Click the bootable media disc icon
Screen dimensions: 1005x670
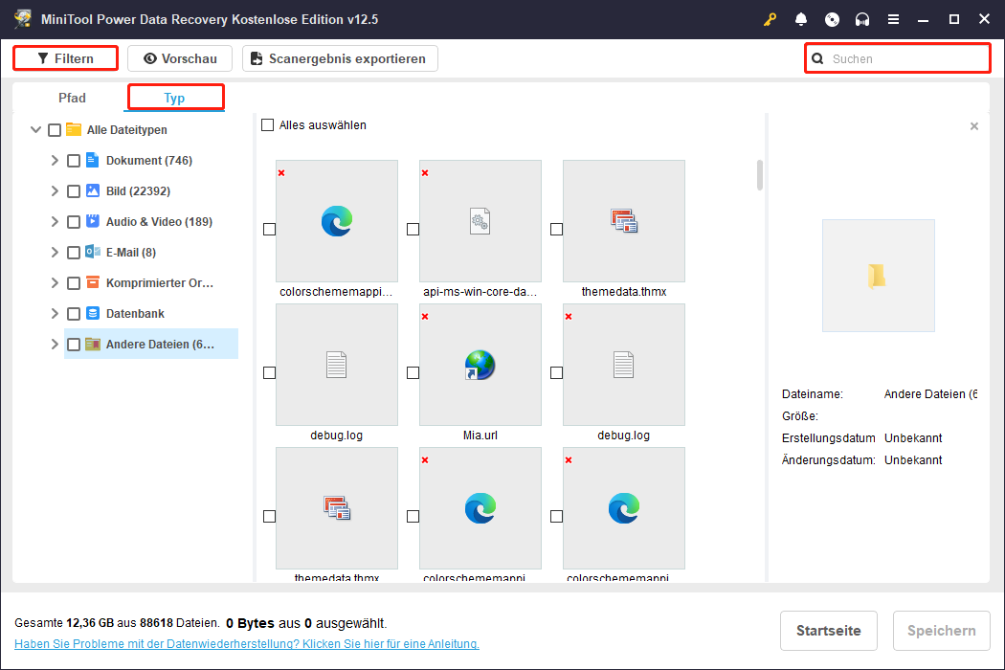(x=832, y=19)
